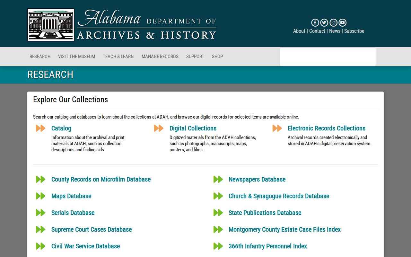Open the News link in header
The image size is (411, 257).
pyautogui.click(x=335, y=31)
